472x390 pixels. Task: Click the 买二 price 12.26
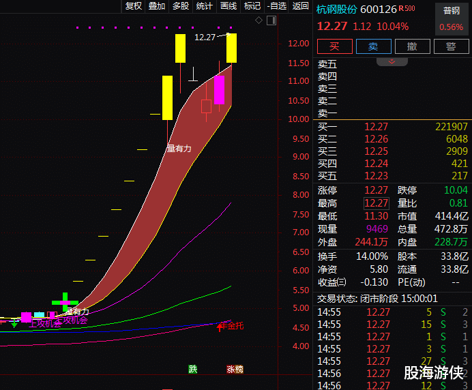click(376, 139)
